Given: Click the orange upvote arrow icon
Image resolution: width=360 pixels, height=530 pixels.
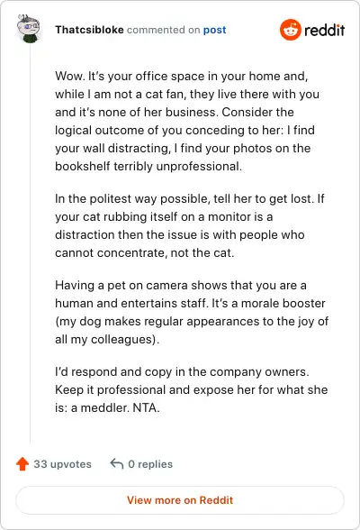Looking at the screenshot, I should [x=22, y=463].
